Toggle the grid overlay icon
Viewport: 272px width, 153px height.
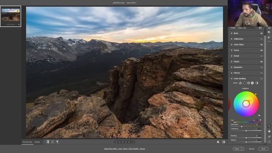[269, 142]
